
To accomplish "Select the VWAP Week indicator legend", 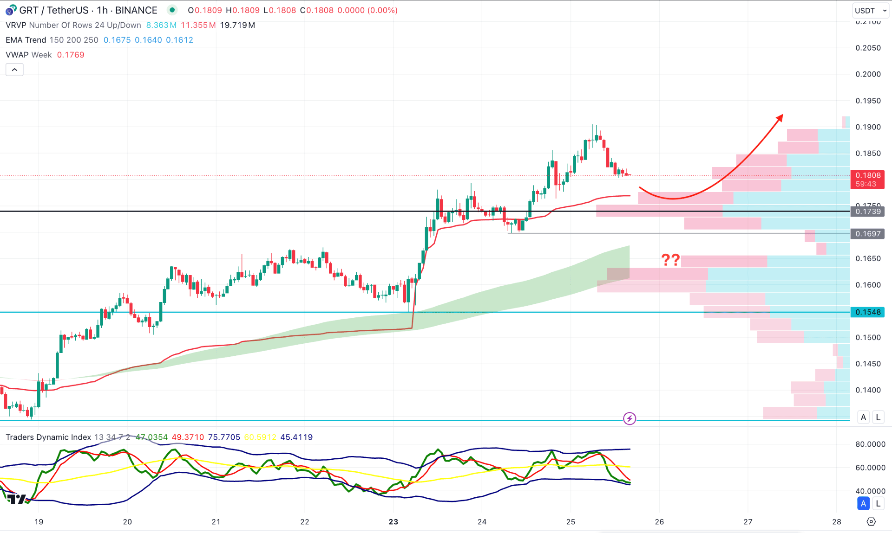I will tap(29, 55).
